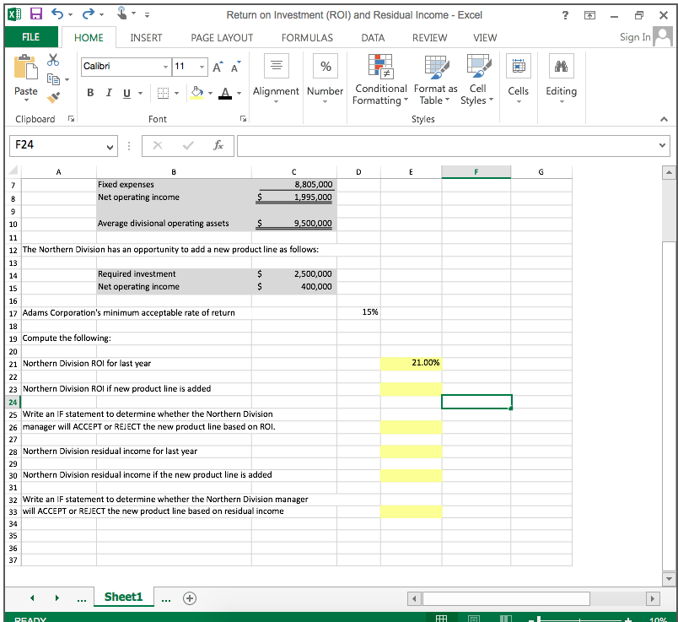Select the REVIEW tab

point(429,37)
